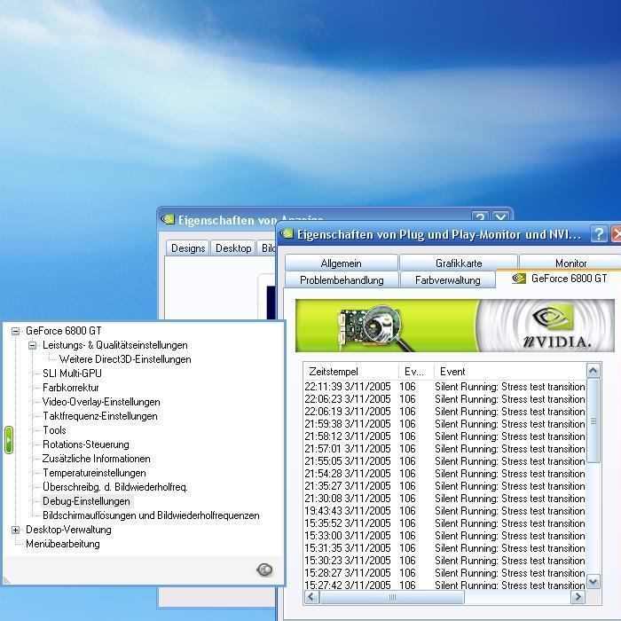Viewport: 621px width, 621px height.
Task: Collapse the GeForce 6800 GT tree node
Action: [x=15, y=331]
